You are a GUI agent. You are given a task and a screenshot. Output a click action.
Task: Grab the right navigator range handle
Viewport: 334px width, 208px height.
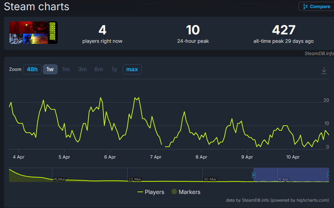[x=328, y=175]
